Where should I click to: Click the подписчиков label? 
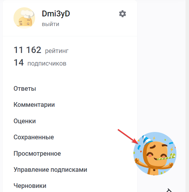[47, 64]
